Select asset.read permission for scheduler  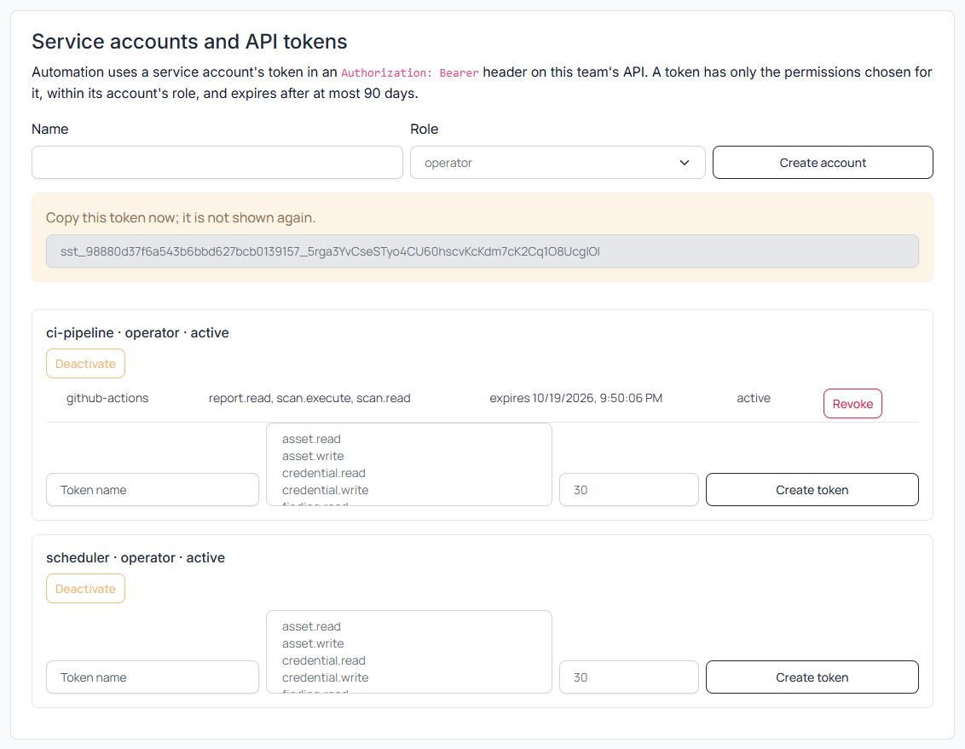(x=311, y=626)
